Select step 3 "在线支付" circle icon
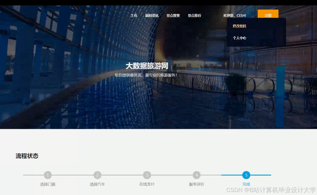The width and height of the screenshot is (317, 195). click(x=147, y=175)
